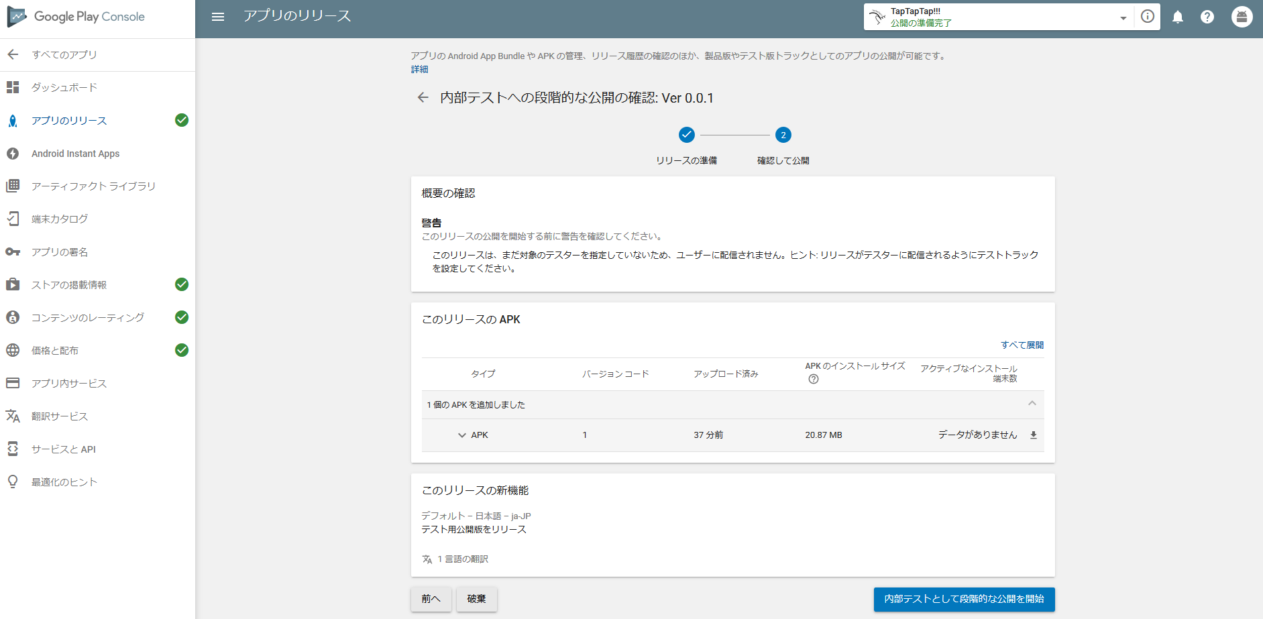Go back to すべてのアプリ
Image resolution: width=1263 pixels, height=619 pixels.
(x=64, y=55)
